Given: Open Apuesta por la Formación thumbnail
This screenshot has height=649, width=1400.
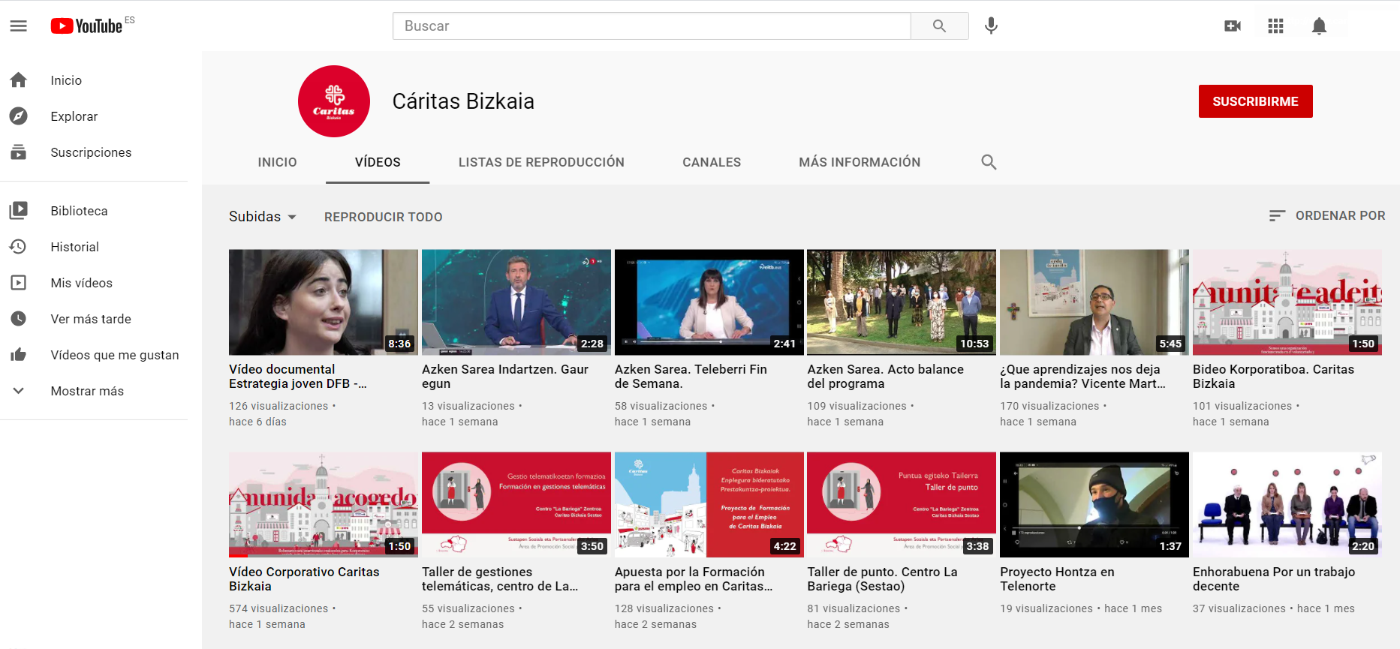Looking at the screenshot, I should click(x=709, y=504).
